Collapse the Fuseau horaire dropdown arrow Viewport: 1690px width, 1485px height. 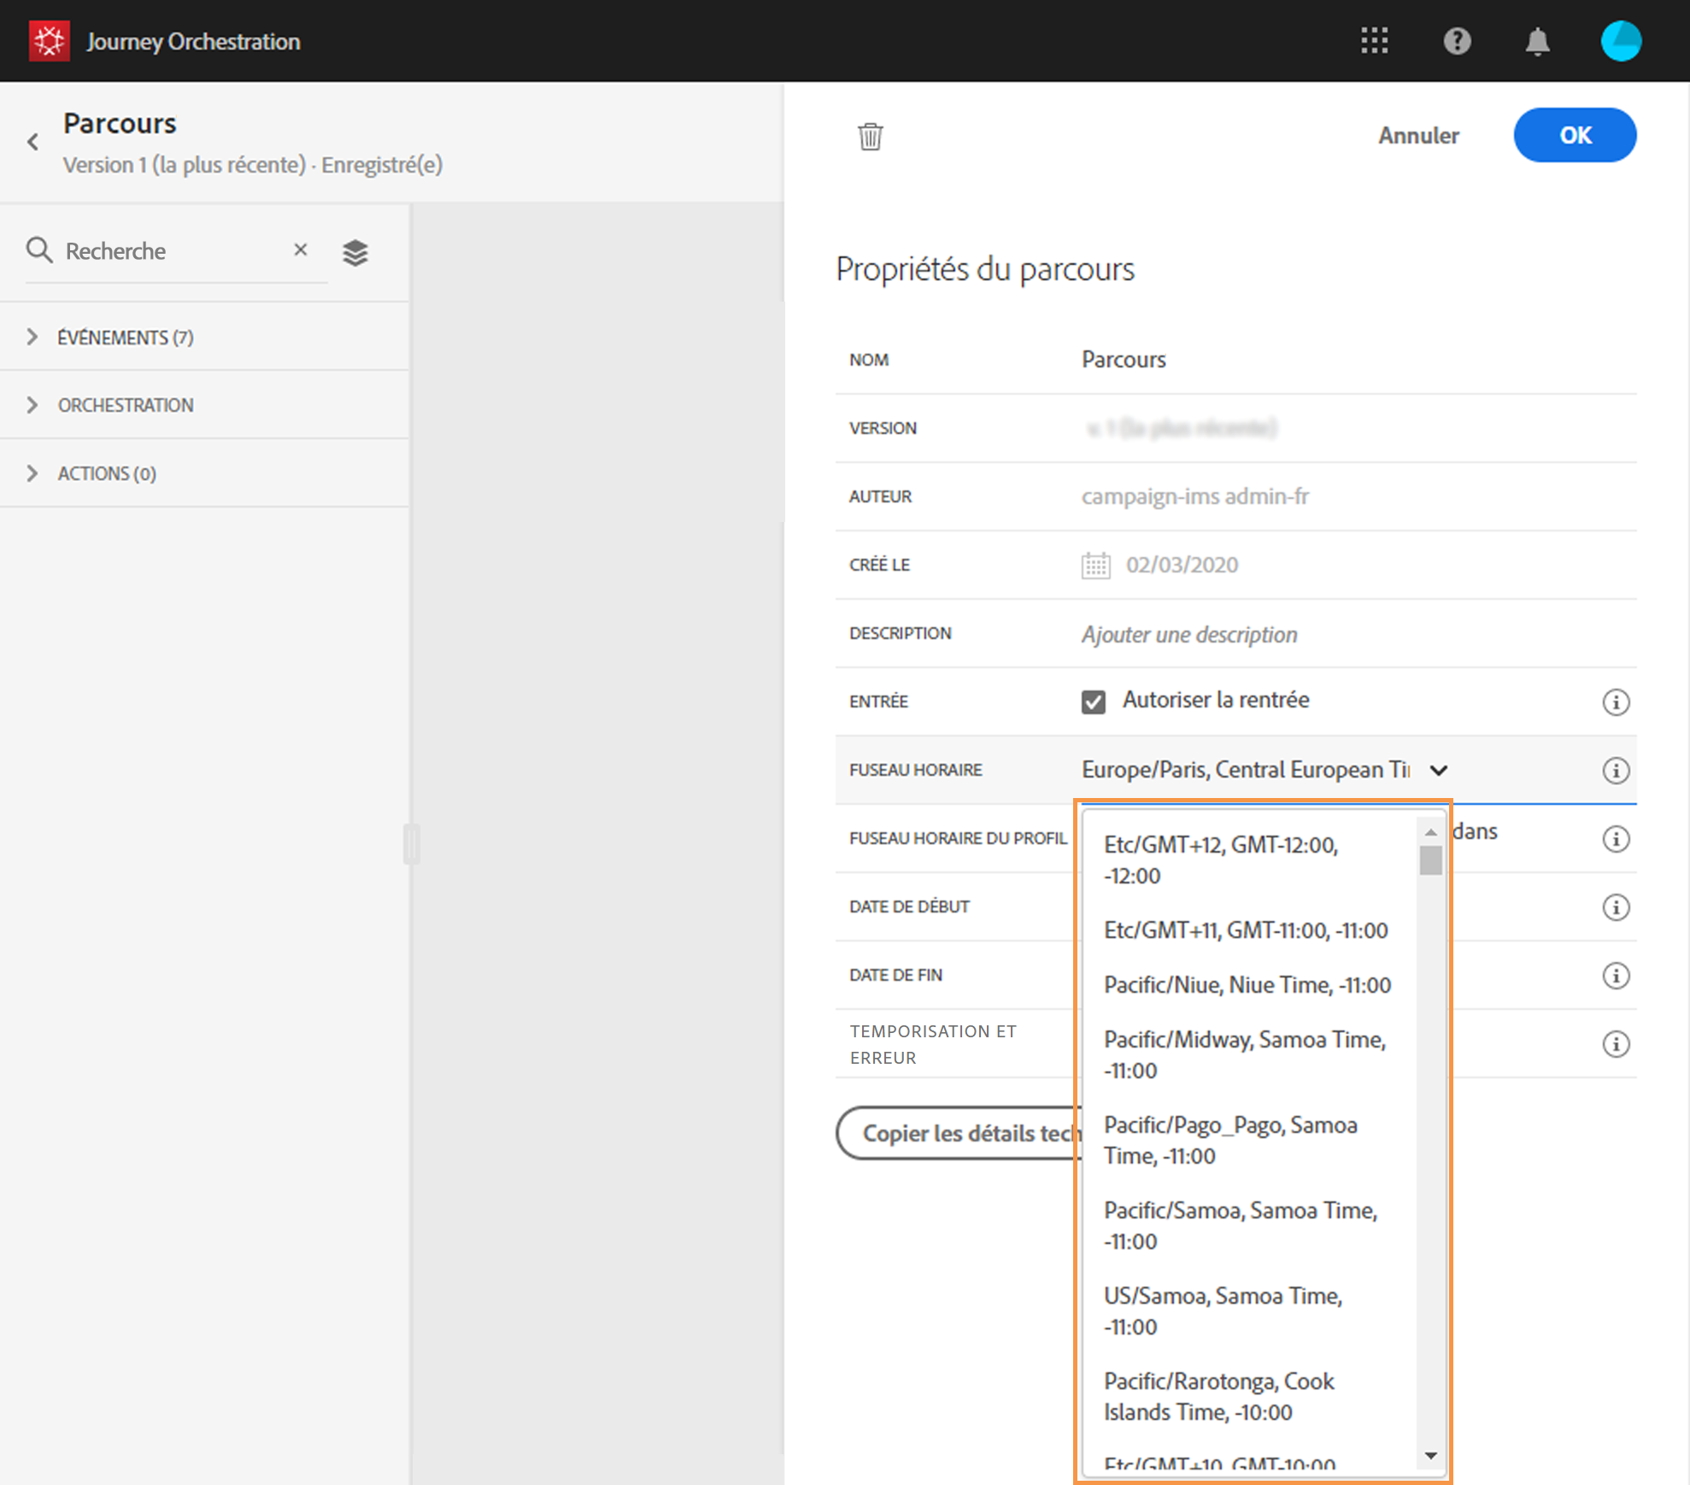tap(1439, 770)
